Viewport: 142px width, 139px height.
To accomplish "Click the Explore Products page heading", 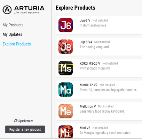I will [x=76, y=8].
